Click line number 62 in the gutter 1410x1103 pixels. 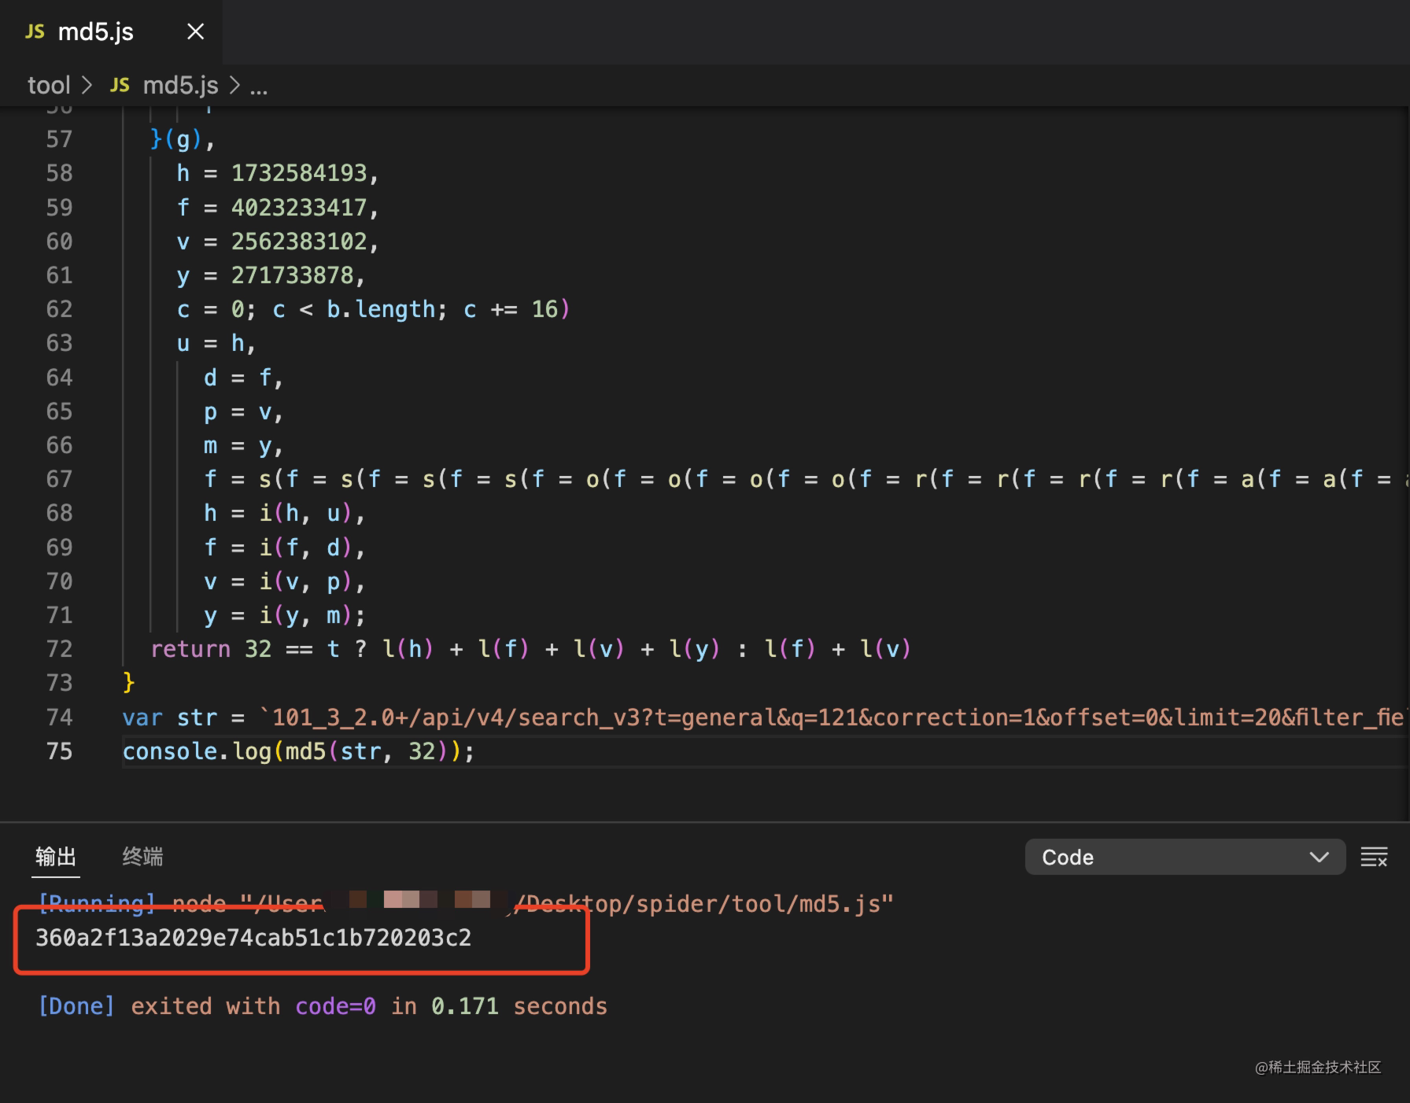(59, 309)
